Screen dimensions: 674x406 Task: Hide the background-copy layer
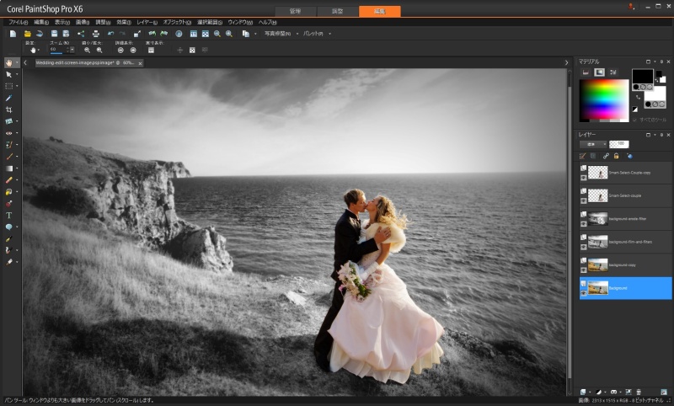coord(583,270)
